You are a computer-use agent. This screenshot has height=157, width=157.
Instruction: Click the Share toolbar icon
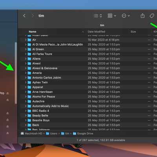click(x=142, y=16)
